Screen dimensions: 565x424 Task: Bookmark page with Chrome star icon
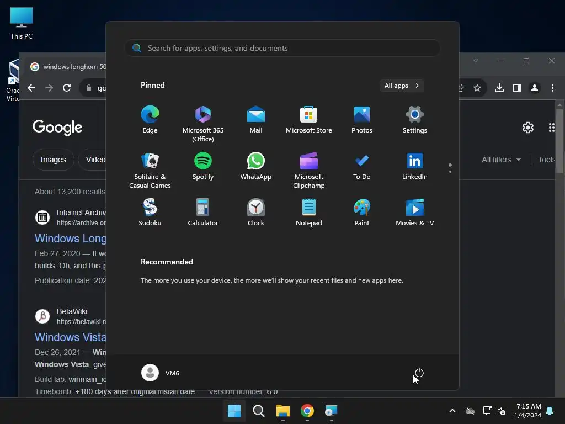(477, 88)
